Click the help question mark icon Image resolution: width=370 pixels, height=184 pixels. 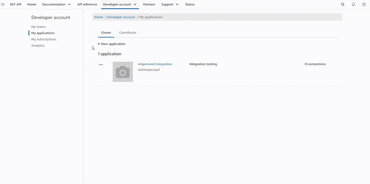[x=364, y=4]
